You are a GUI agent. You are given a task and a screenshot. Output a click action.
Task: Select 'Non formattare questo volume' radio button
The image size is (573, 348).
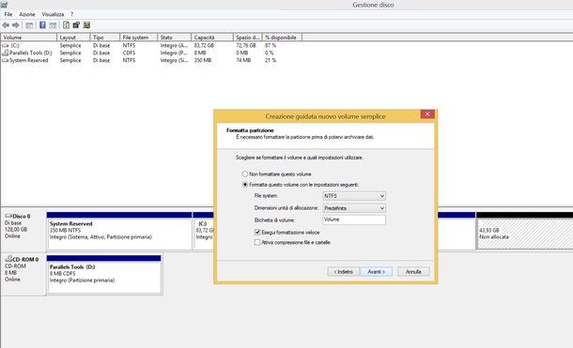(245, 174)
